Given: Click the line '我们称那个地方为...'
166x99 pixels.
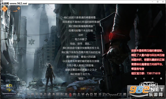Looking at the screenshot, I should 81,74.
